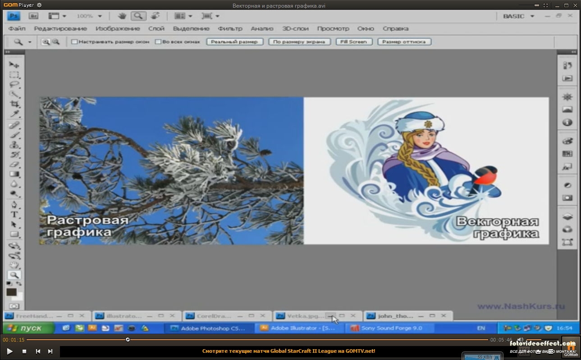Open the Файл menu
This screenshot has height=360, width=581.
coord(17,28)
